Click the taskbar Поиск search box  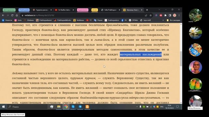(27, 107)
